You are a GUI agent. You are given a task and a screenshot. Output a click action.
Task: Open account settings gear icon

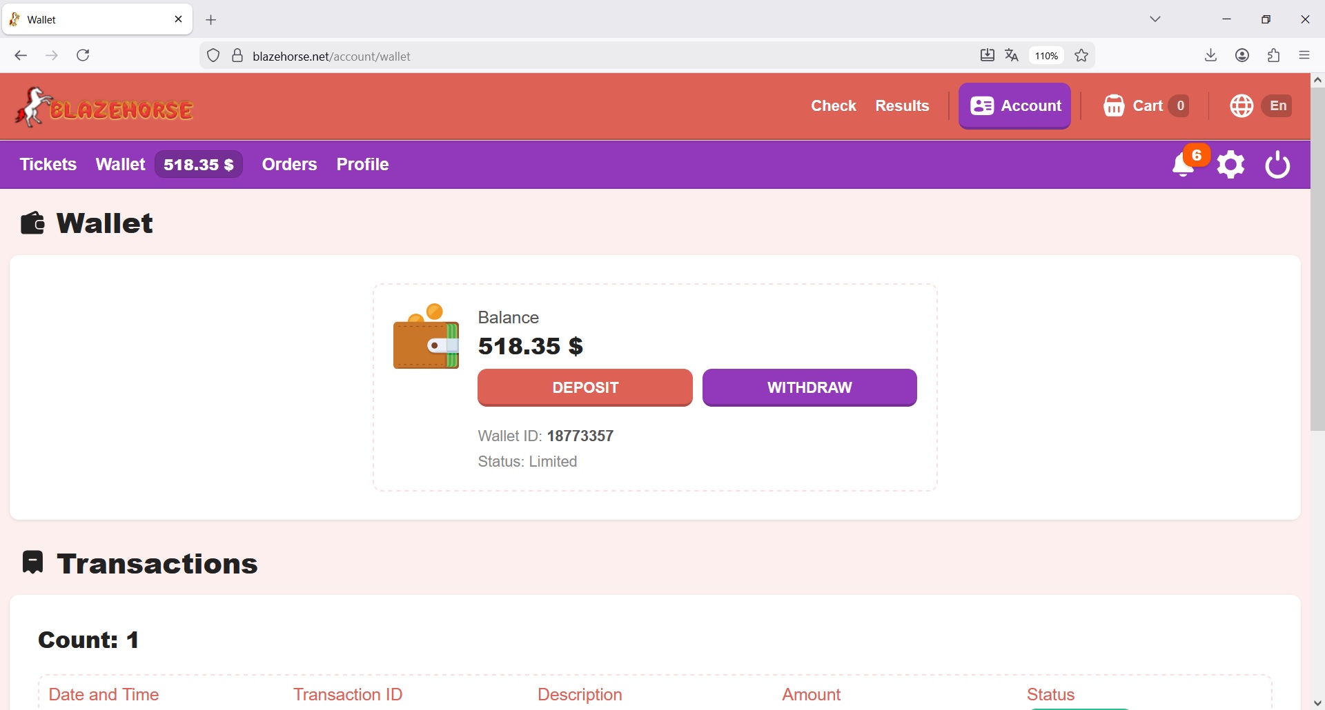pos(1232,165)
